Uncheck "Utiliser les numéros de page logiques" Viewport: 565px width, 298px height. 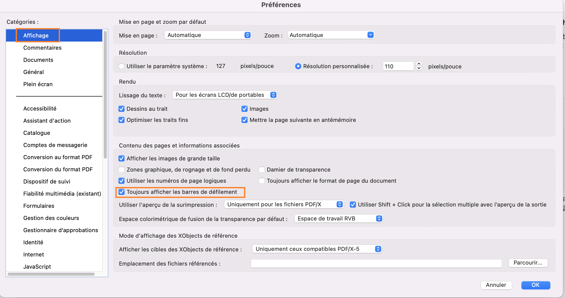pos(122,181)
